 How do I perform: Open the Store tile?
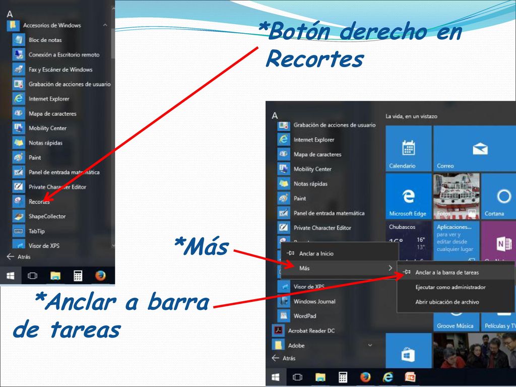click(408, 351)
